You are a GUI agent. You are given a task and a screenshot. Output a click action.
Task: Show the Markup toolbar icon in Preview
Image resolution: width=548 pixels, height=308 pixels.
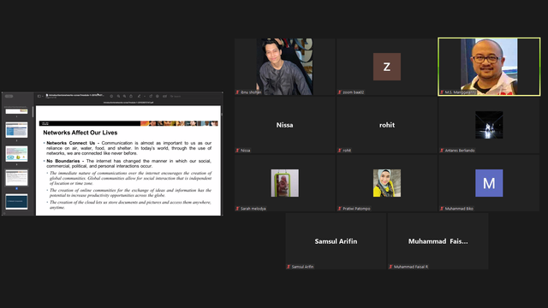pos(158,96)
